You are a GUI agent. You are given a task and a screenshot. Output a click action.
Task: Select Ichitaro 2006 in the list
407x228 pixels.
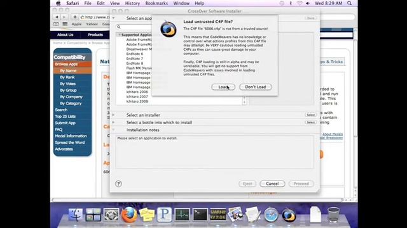pos(137,92)
